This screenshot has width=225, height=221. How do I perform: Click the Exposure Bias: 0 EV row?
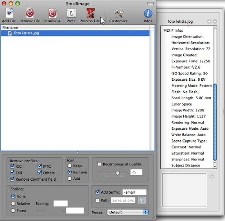[188, 80]
